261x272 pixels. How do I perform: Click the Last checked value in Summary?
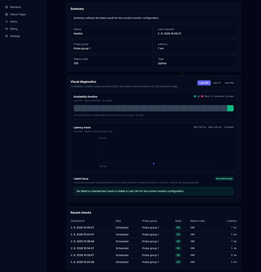[x=169, y=34]
